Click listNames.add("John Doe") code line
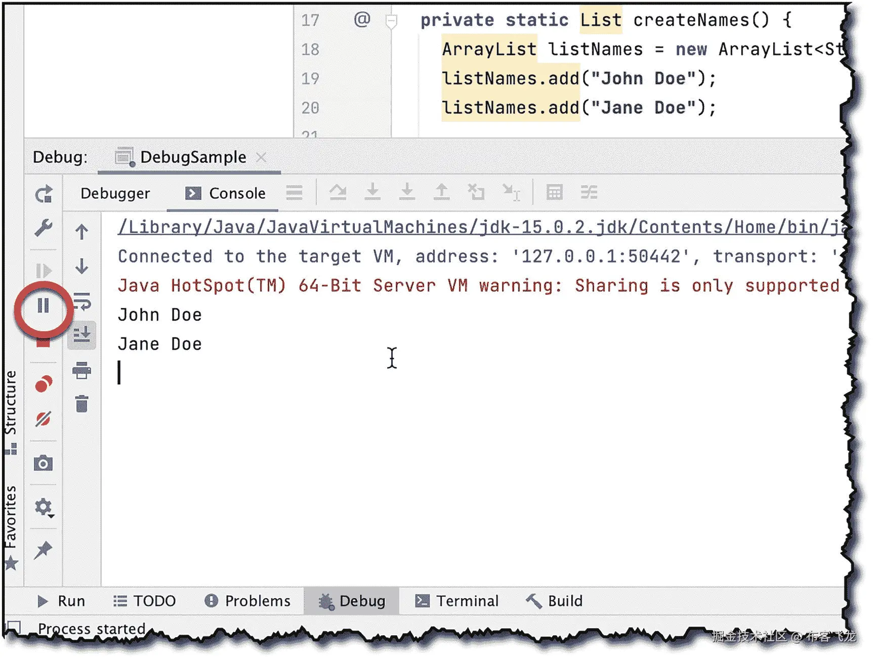Screen dimensions: 873x660 (579, 78)
